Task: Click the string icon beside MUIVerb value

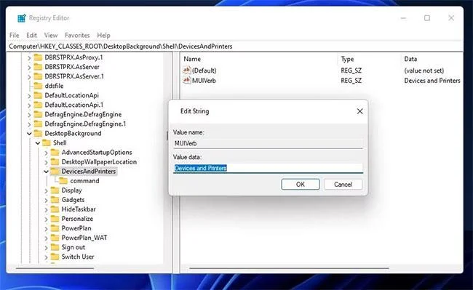Action: [x=187, y=80]
